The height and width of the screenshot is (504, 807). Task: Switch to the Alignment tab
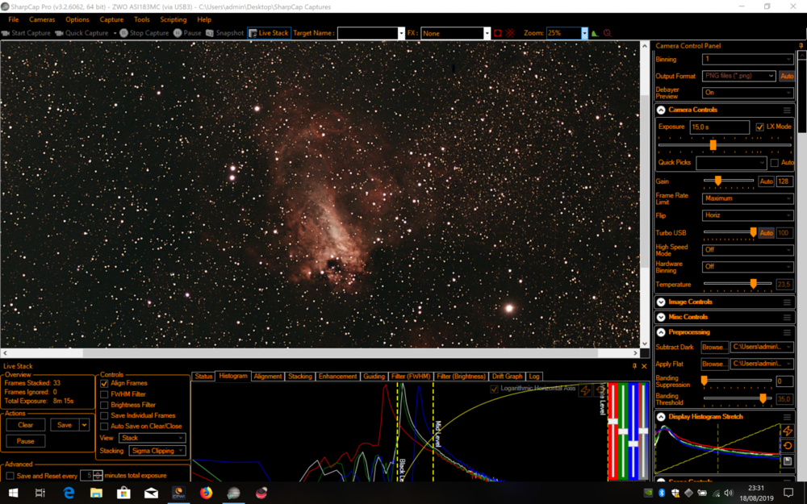[268, 377]
